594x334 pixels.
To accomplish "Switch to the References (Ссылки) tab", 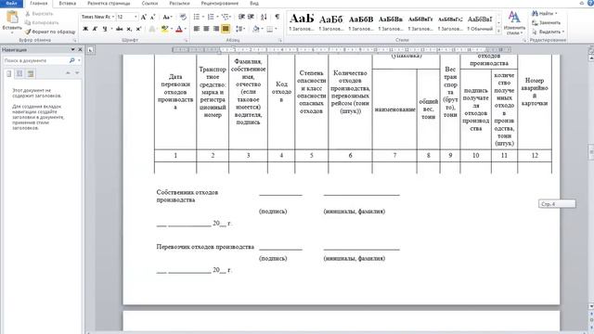I will pyautogui.click(x=149, y=4).
